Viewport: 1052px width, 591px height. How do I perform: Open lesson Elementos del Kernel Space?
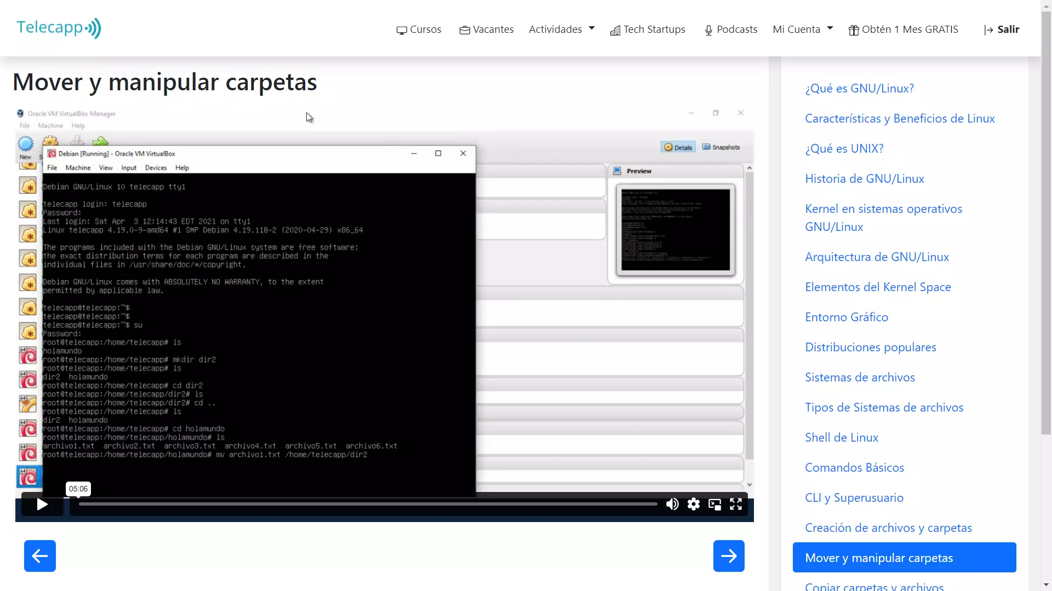click(x=878, y=287)
